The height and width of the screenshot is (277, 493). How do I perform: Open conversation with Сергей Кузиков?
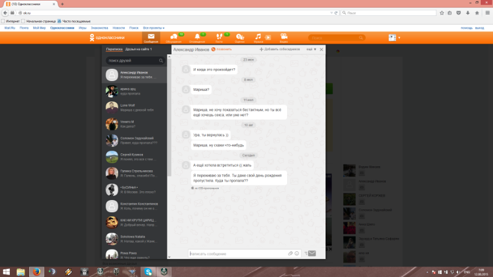(x=134, y=157)
